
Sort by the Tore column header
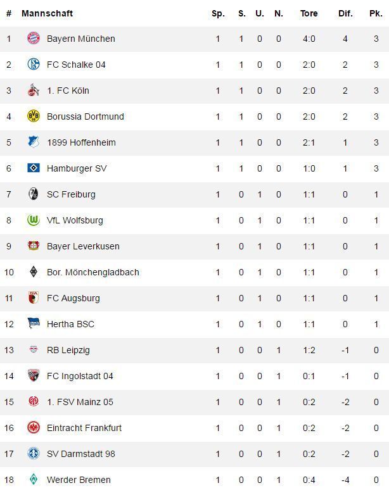309,13
